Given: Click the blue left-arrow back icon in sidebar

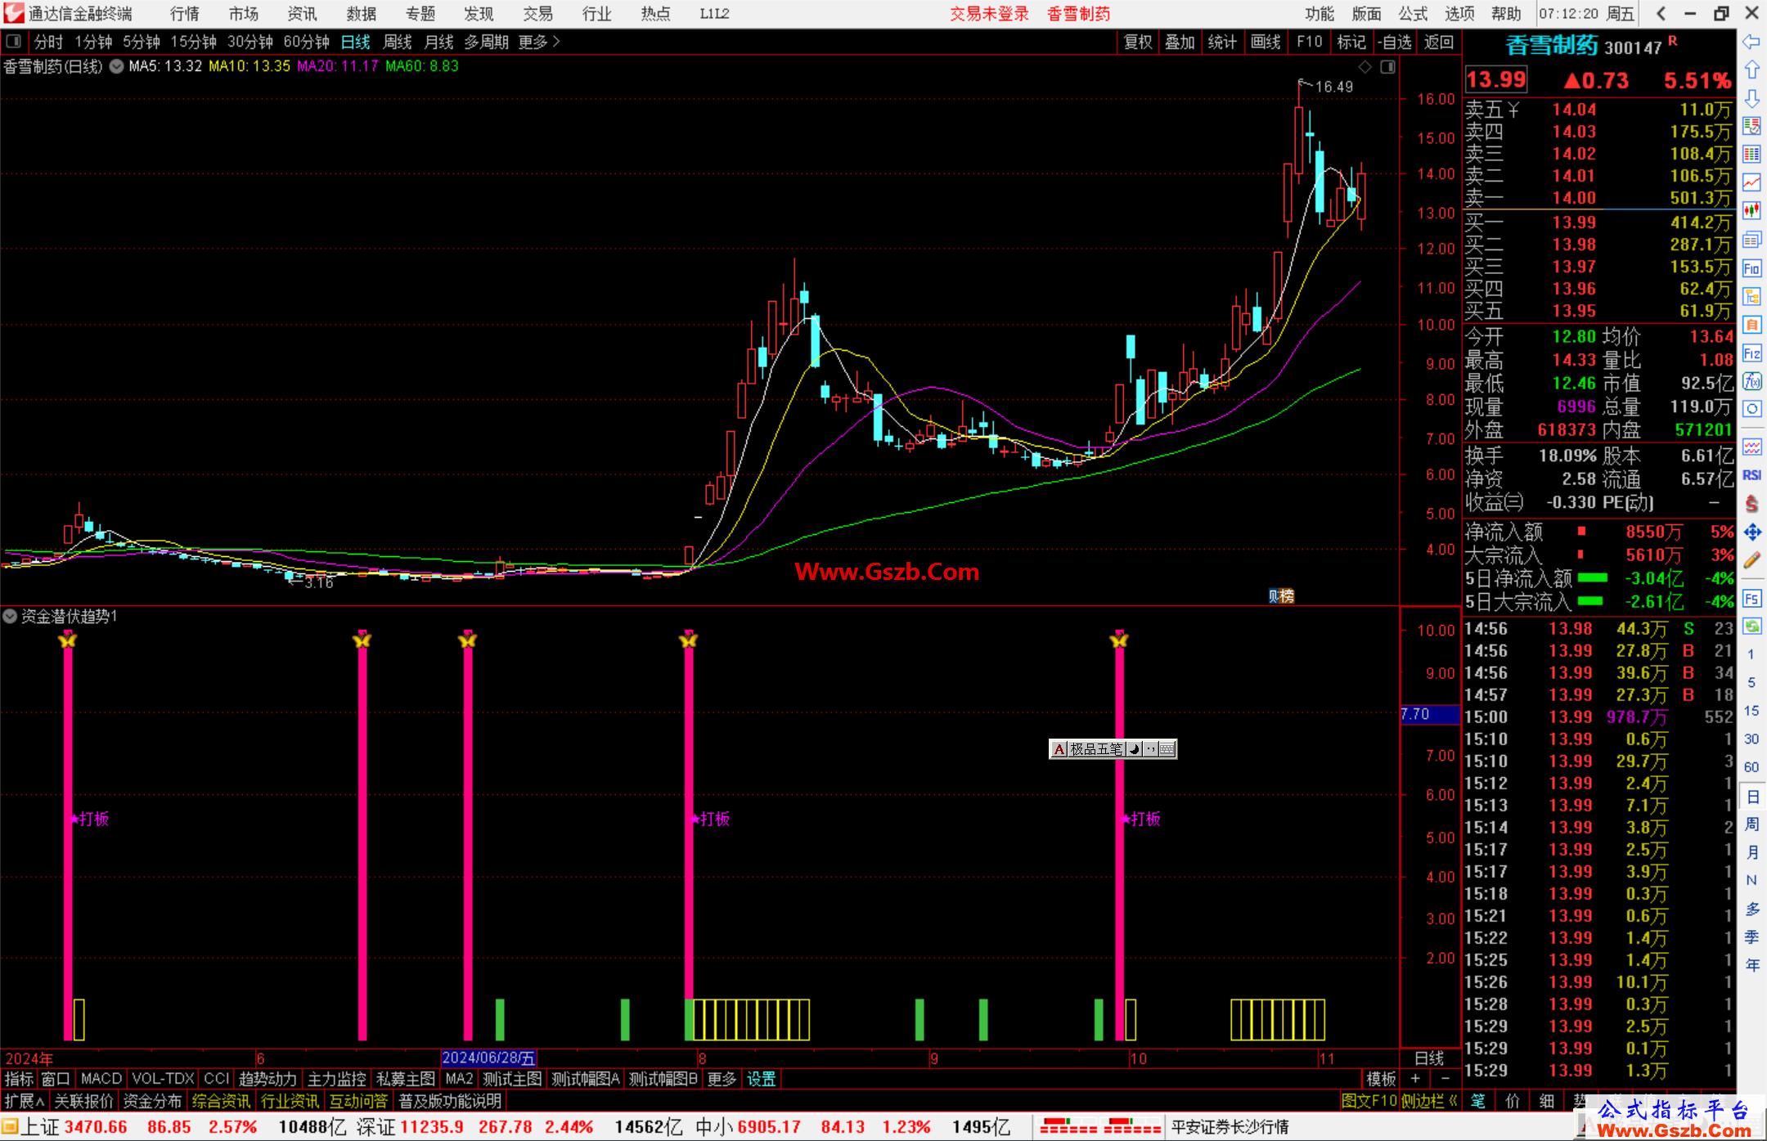Looking at the screenshot, I should point(1751,42).
